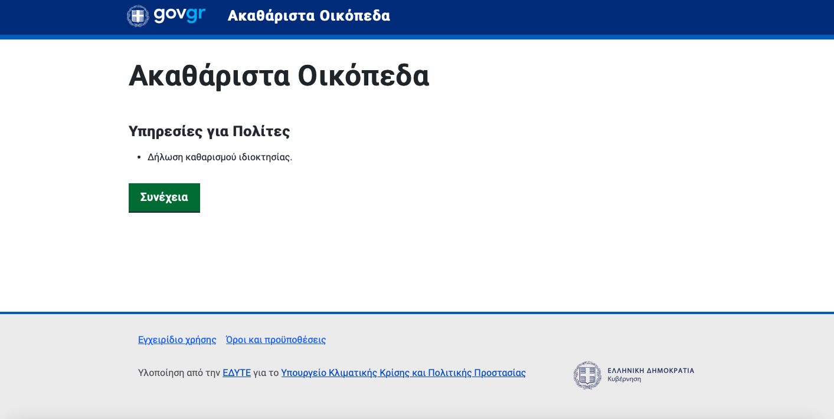Viewport: 834px width, 419px height.
Task: Click the Hellenic Republic emblem in footer
Action: 587,375
